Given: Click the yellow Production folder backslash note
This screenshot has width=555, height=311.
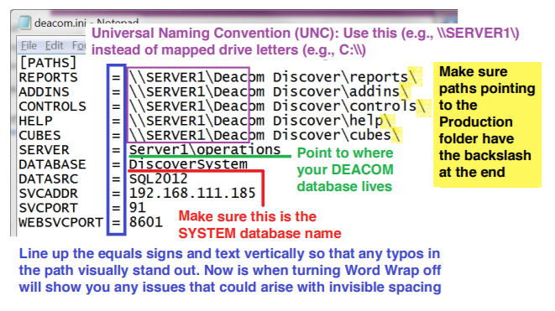Looking at the screenshot, I should (487, 122).
